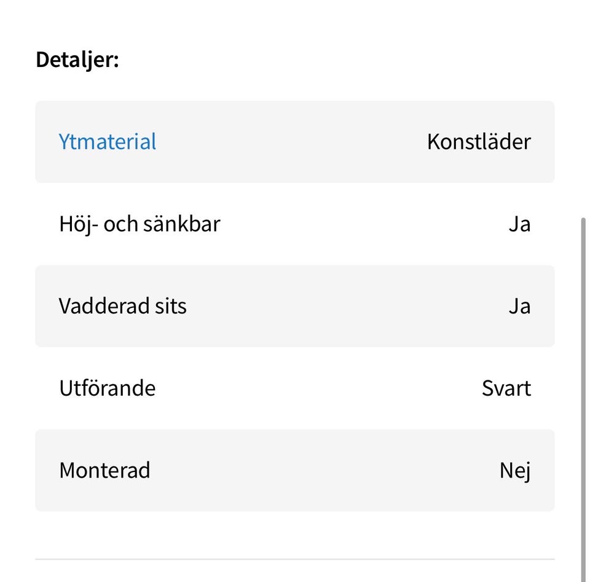
Task: Click the Detaljer: heading
Action: coord(77,60)
